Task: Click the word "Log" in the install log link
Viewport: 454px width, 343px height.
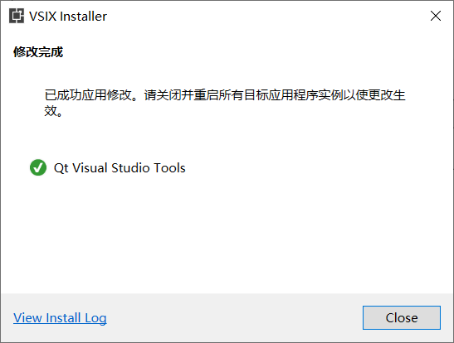Action: [x=95, y=318]
